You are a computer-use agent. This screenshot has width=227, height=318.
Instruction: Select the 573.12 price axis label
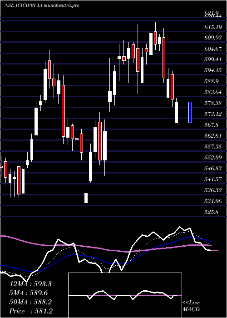click(213, 114)
